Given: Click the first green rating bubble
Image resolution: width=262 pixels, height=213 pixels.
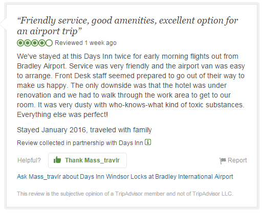Looking at the screenshot, I should point(20,43).
